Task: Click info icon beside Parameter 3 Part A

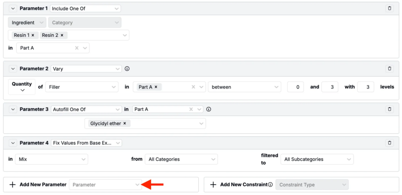Action: (208, 109)
